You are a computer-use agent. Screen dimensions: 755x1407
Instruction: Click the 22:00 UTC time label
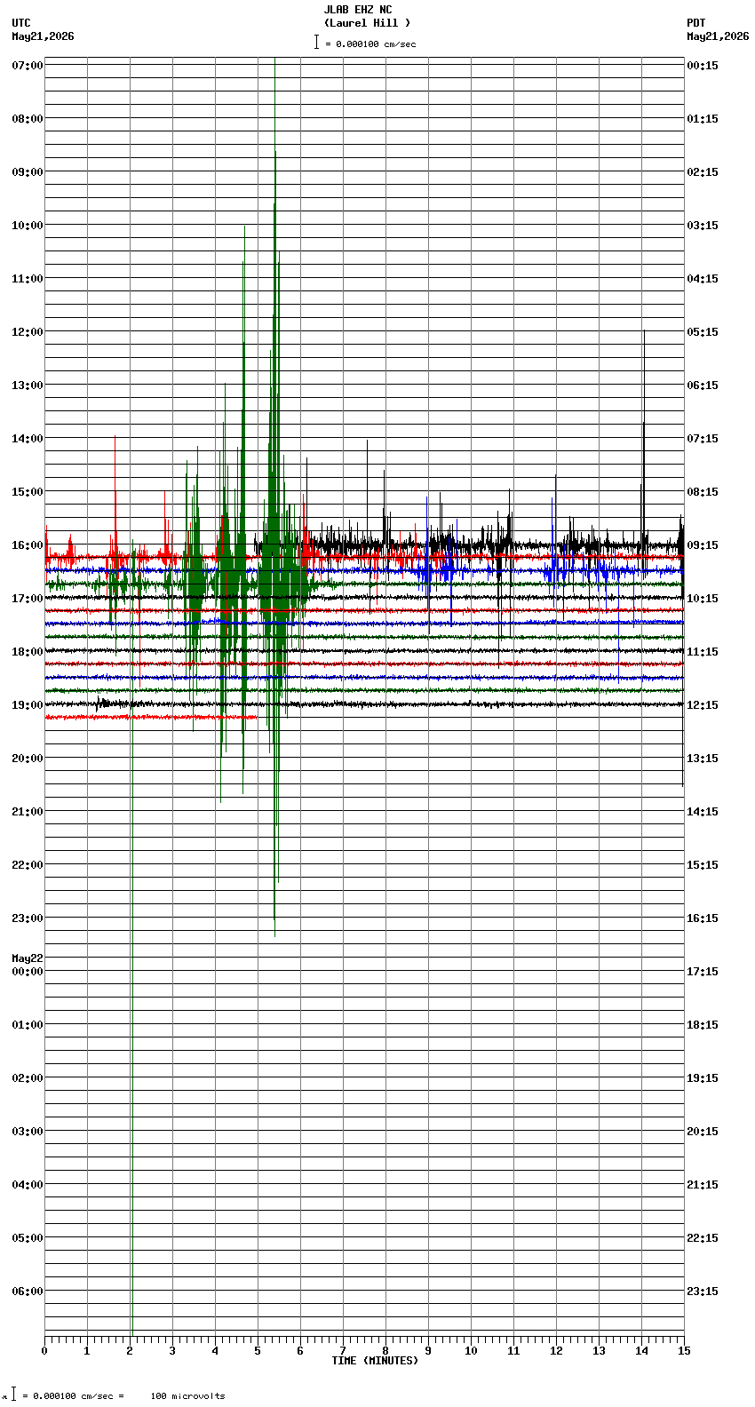(28, 865)
